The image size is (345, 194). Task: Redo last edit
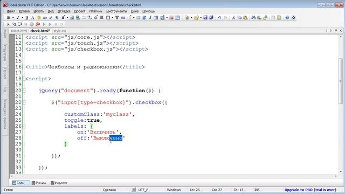(x=225, y=18)
